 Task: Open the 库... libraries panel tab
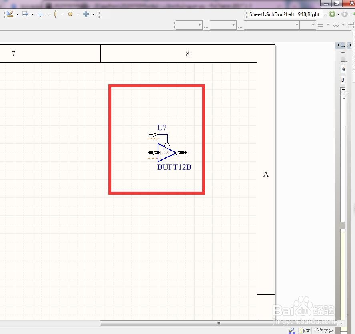click(340, 46)
